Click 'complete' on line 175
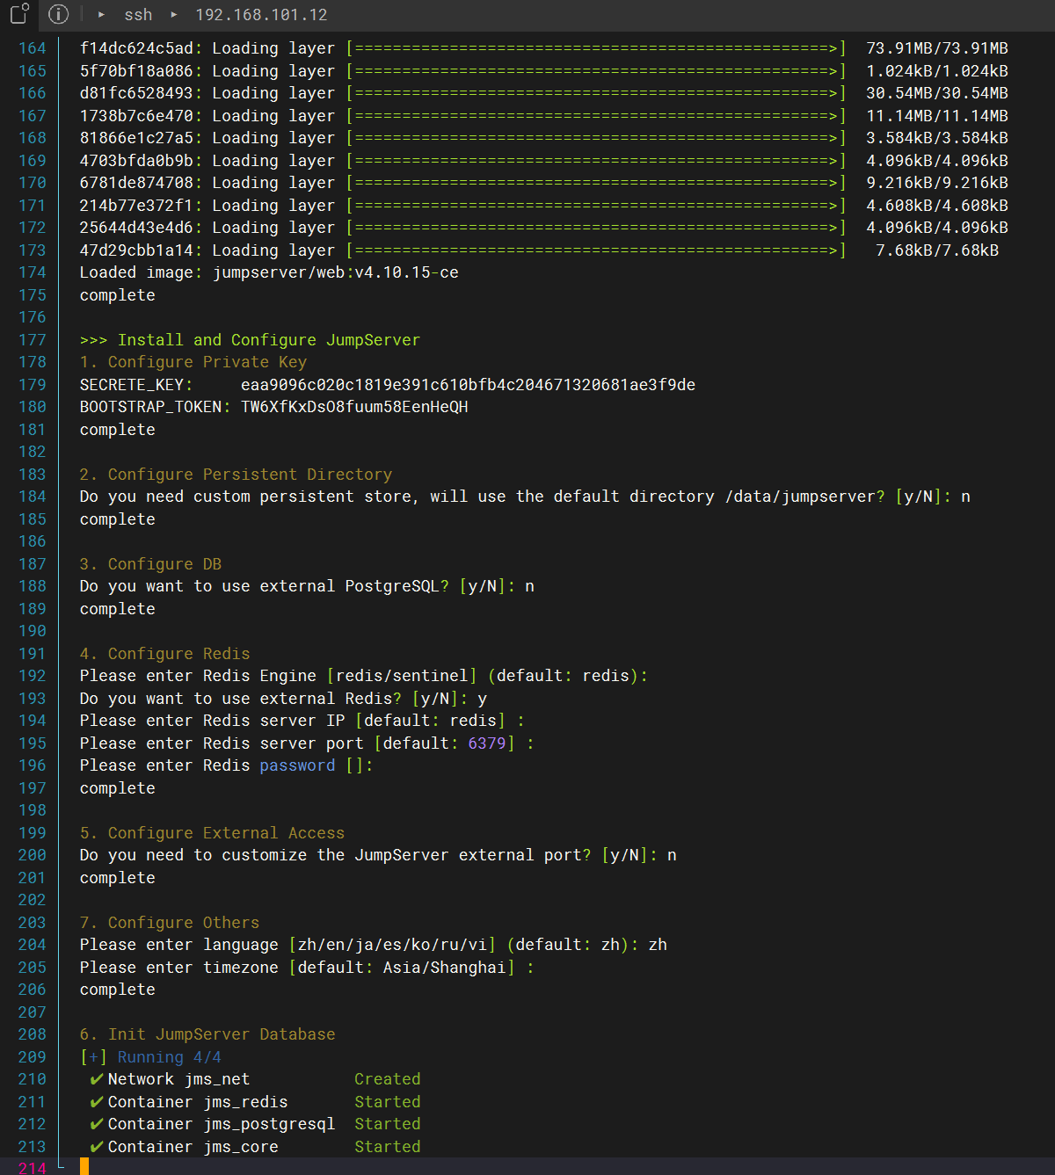This screenshot has width=1055, height=1175. pos(117,295)
